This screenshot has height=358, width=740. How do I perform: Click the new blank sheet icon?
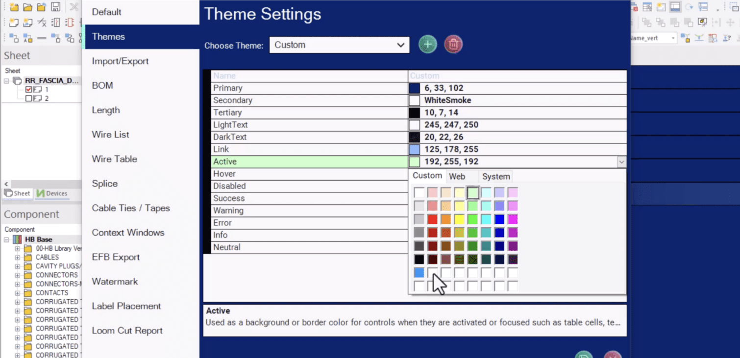(x=14, y=22)
